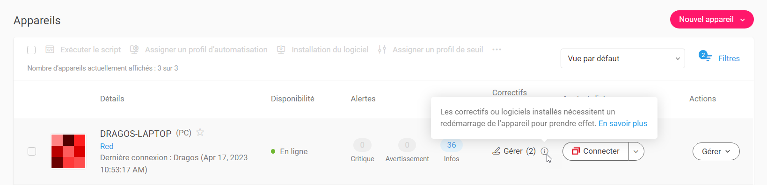Click the red DRAGOS-LAPTOP device thumbnail

click(x=68, y=151)
